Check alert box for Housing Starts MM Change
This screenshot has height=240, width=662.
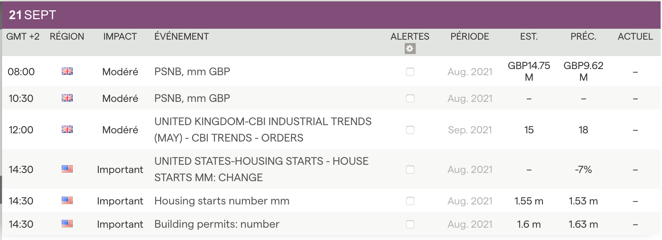pos(410,170)
